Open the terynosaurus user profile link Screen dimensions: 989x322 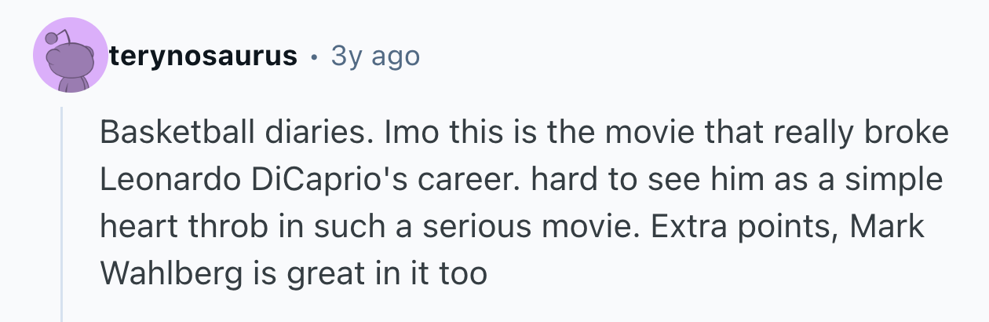click(x=203, y=56)
